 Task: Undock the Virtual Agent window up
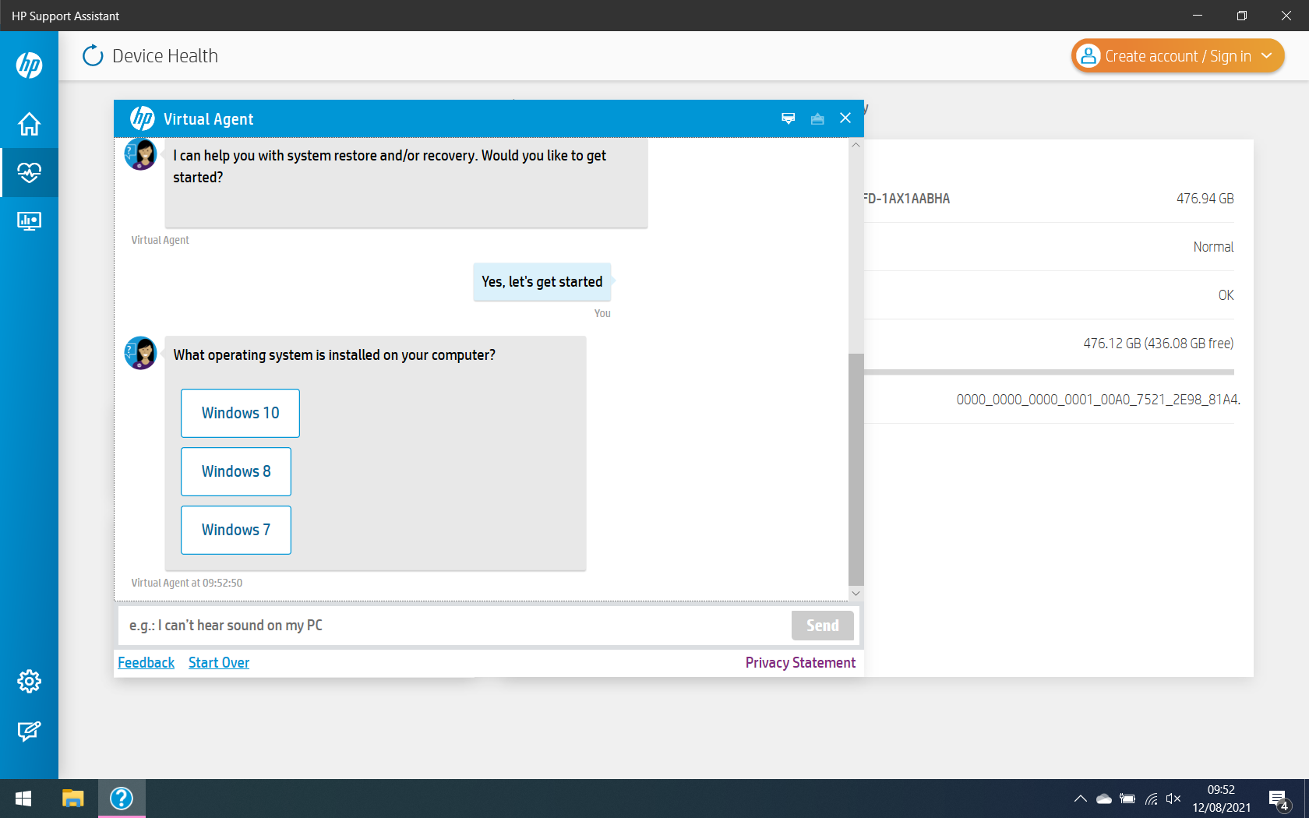point(817,118)
